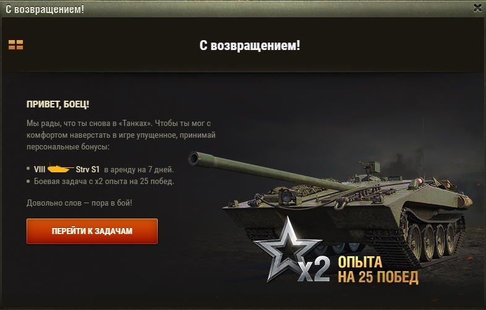The width and height of the screenshot is (486, 310).
Task: Click the yellow tank silhouette icon
Action: coord(61,169)
